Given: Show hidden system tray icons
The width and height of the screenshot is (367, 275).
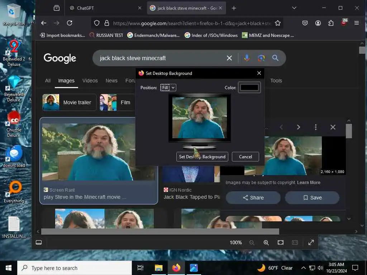Looking at the screenshot, I should [303, 268].
